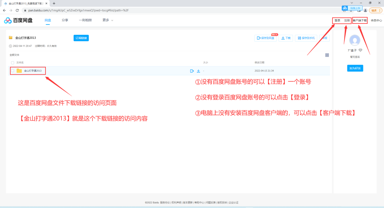Click the 加为好友 button
384x208 pixels.
(x=355, y=68)
